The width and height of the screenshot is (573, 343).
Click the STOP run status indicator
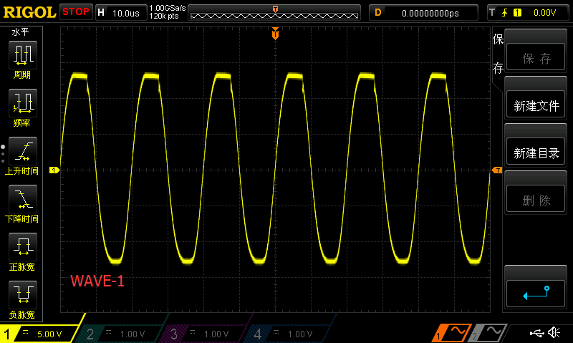click(76, 11)
